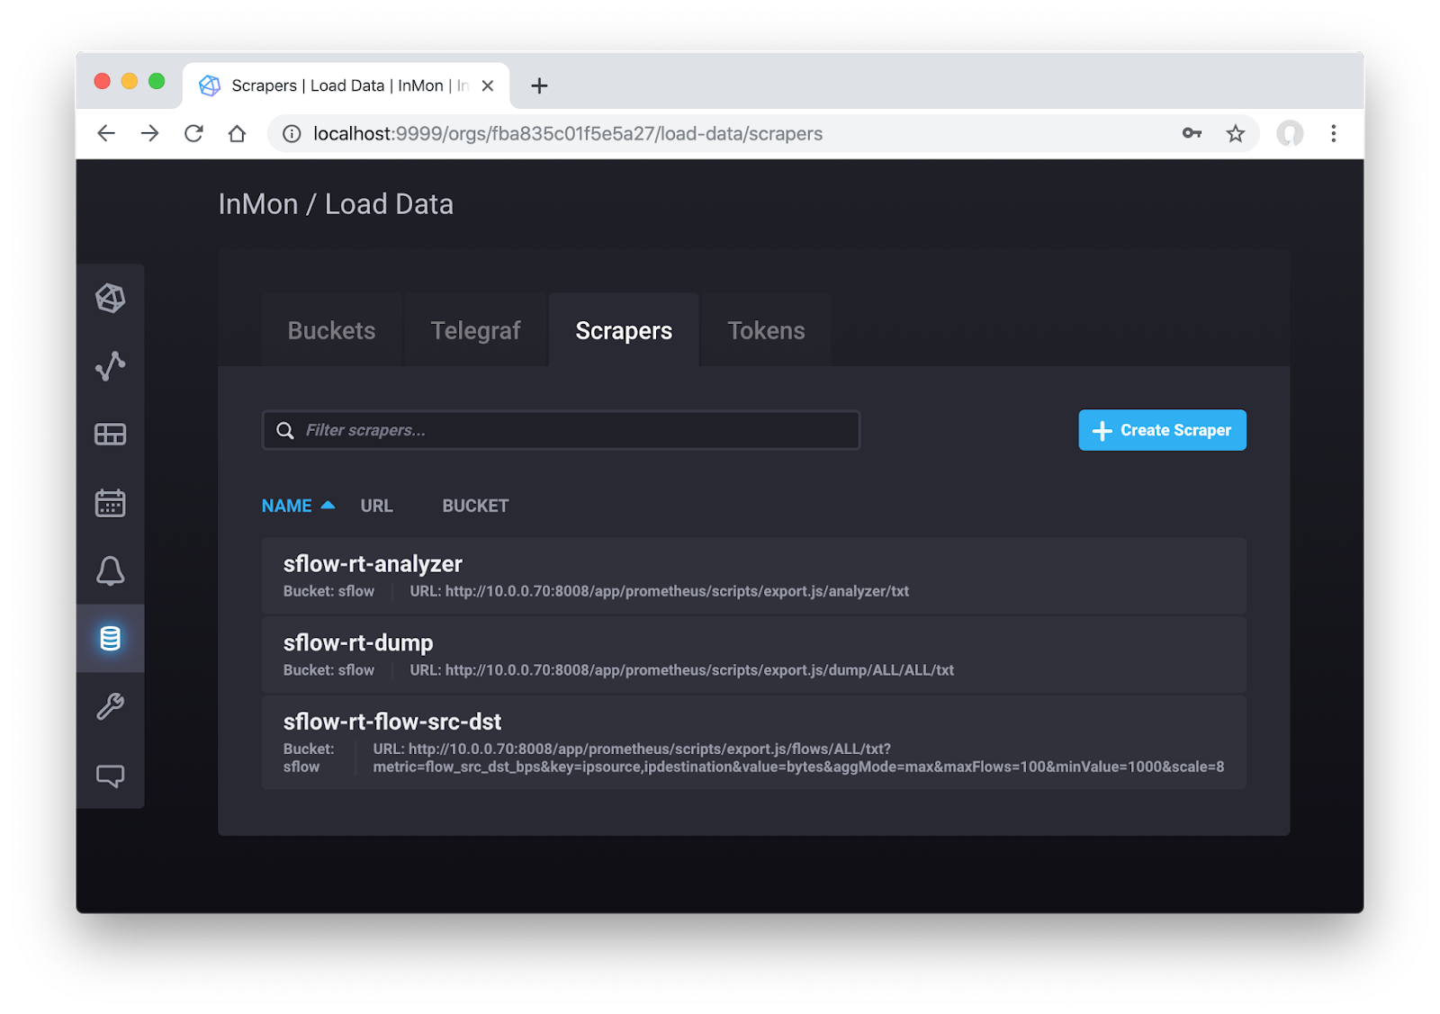The height and width of the screenshot is (1014, 1440).
Task: Click the magnifier icon in the filter box
Action: pyautogui.click(x=285, y=430)
